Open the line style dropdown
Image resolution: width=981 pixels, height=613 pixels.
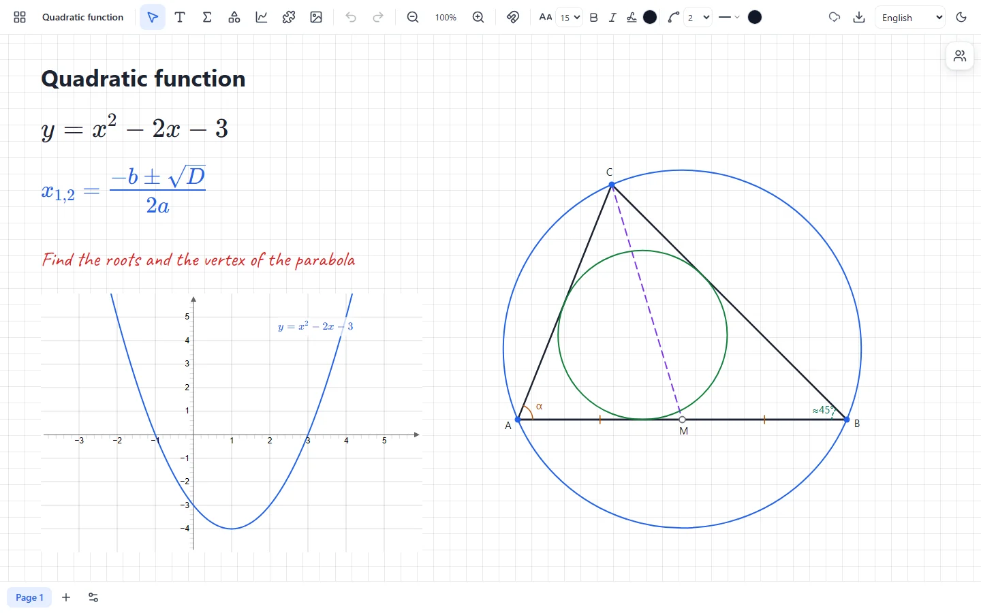pyautogui.click(x=729, y=17)
